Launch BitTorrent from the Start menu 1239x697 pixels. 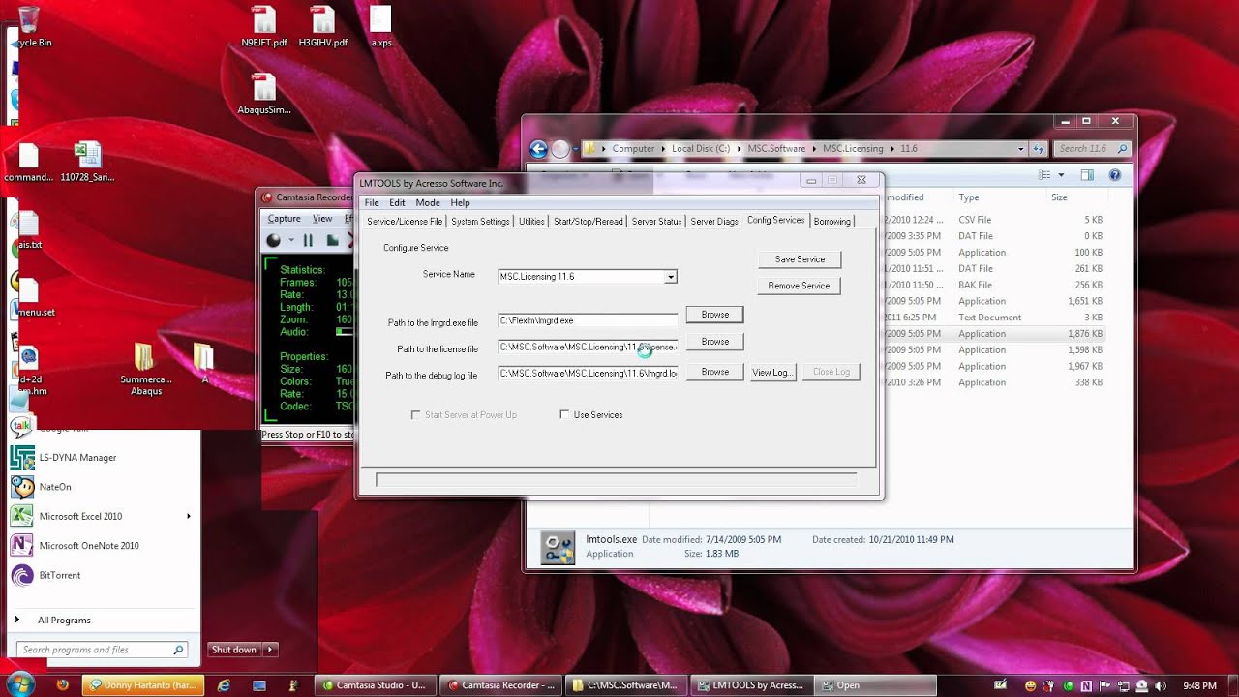click(x=105, y=575)
